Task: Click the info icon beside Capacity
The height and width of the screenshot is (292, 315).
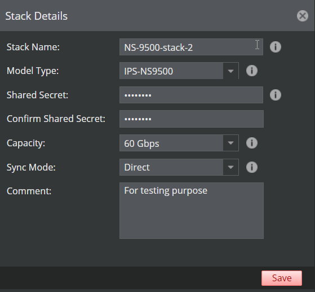Action: tap(252, 143)
